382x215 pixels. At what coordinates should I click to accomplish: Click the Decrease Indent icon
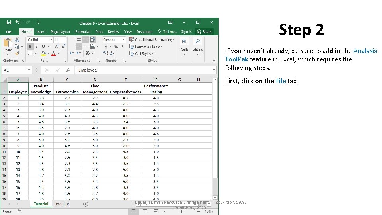[72, 53]
